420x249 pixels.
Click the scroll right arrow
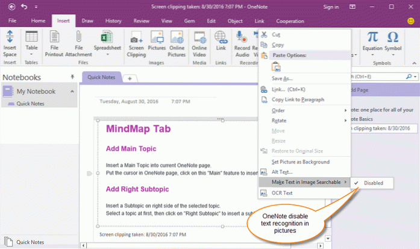click(x=320, y=245)
